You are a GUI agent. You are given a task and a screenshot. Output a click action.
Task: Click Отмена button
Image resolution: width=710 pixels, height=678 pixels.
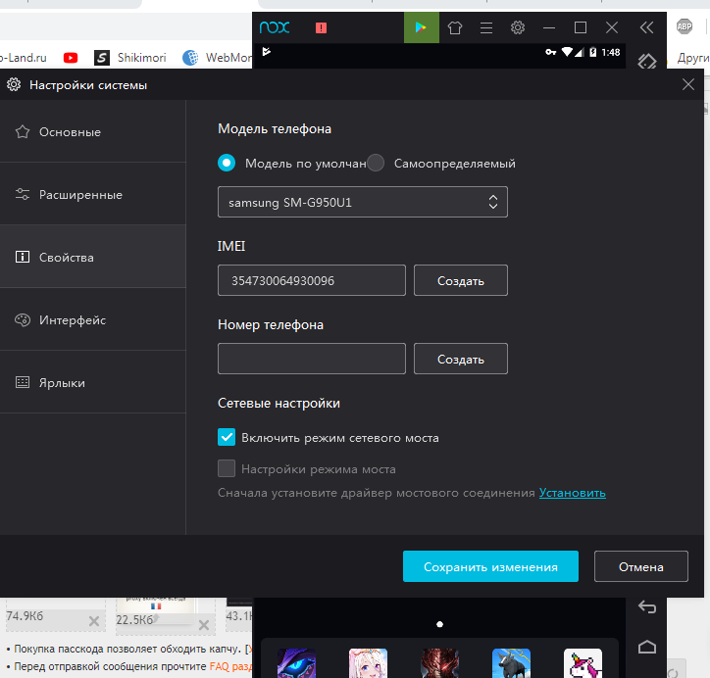tap(641, 566)
